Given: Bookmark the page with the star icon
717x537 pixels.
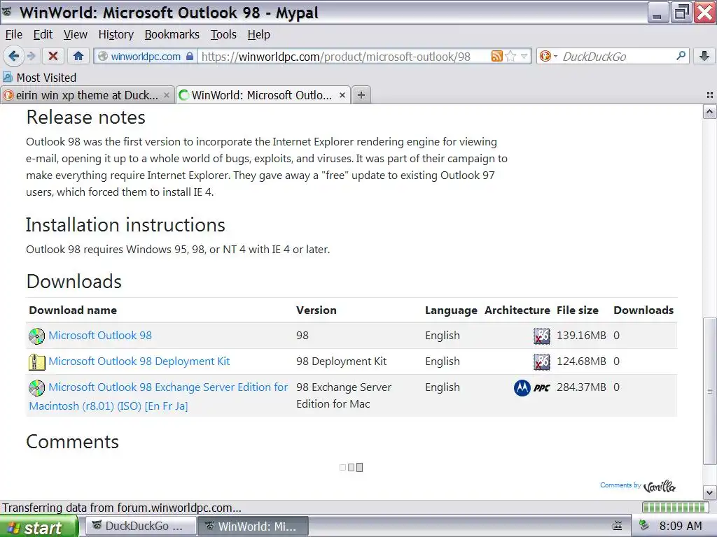Looking at the screenshot, I should [x=510, y=56].
